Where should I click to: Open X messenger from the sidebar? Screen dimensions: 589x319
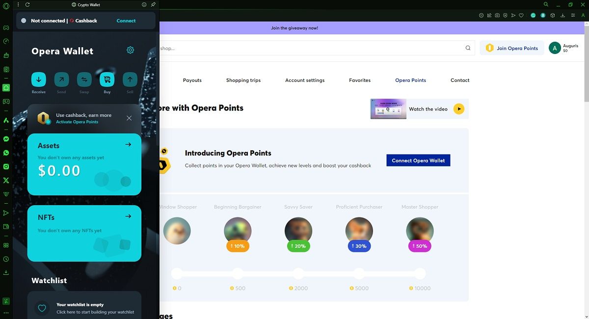tap(6, 180)
